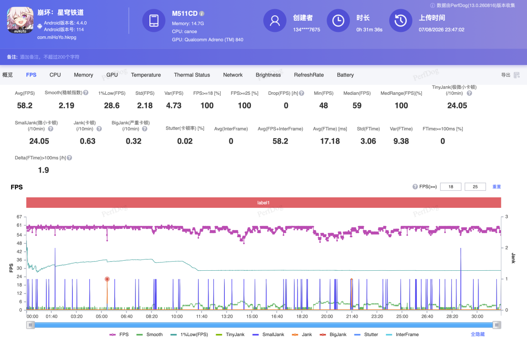
Task: Click the red jank marker near 05:00
Action: 107,279
